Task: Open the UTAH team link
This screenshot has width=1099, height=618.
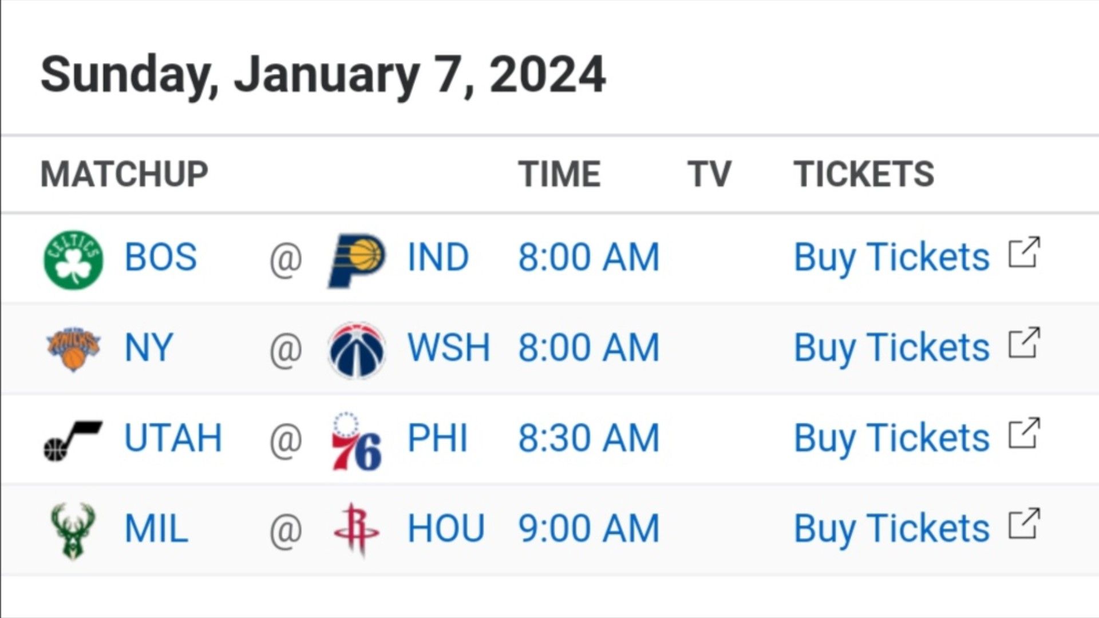Action: (173, 438)
